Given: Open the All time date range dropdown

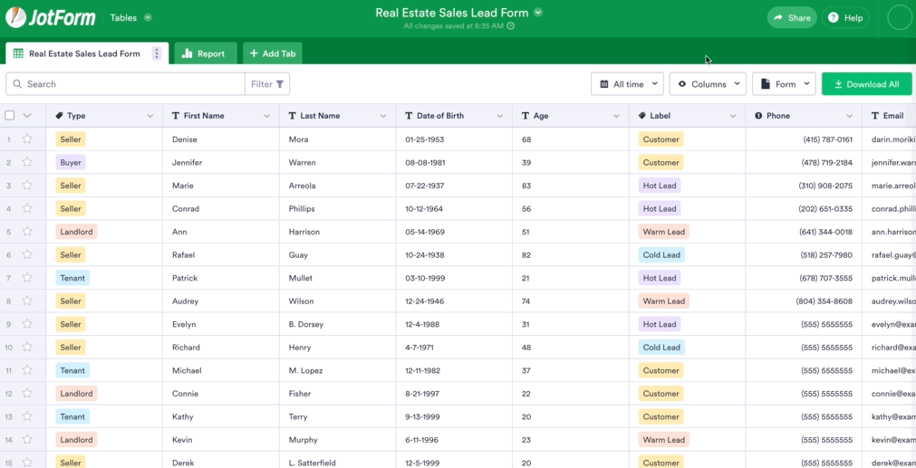Looking at the screenshot, I should pos(627,84).
